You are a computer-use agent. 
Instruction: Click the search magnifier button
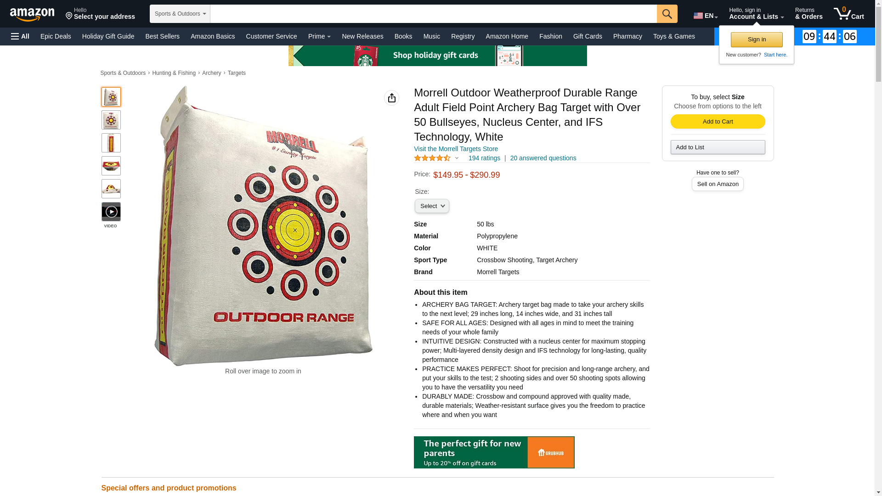coord(667,14)
